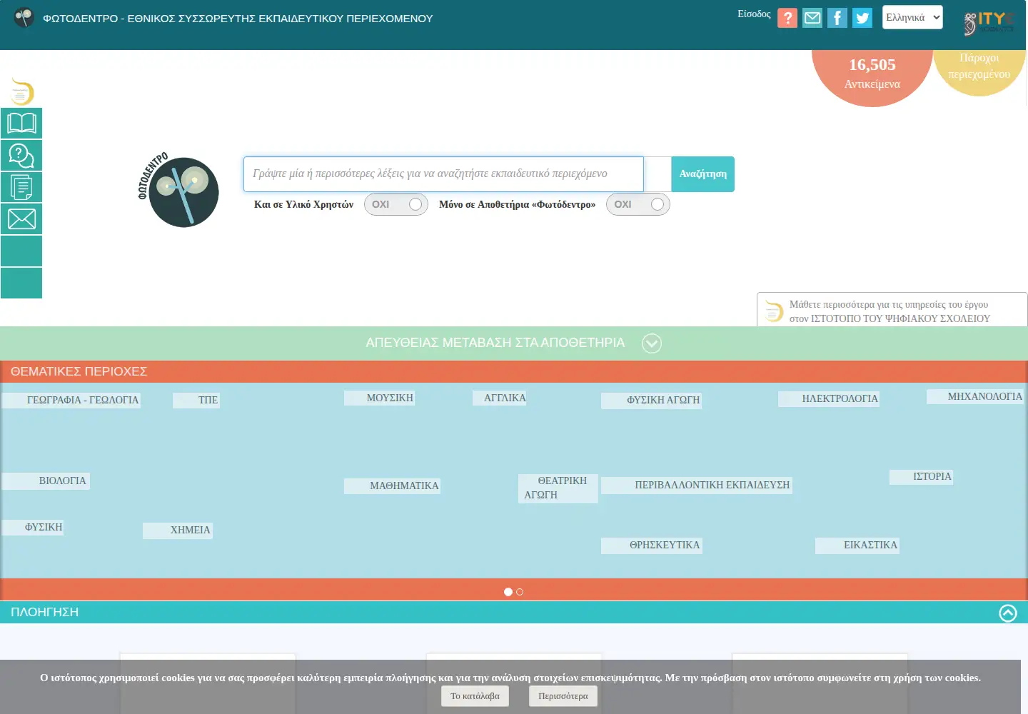Expand the repositories chevron-down circle
This screenshot has height=714, width=1028.
pyautogui.click(x=652, y=343)
